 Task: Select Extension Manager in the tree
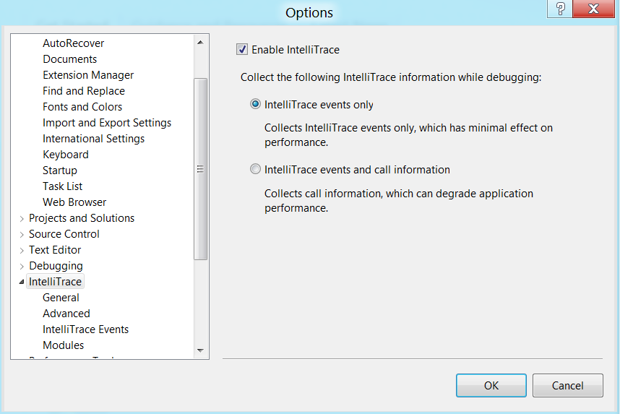coord(88,74)
